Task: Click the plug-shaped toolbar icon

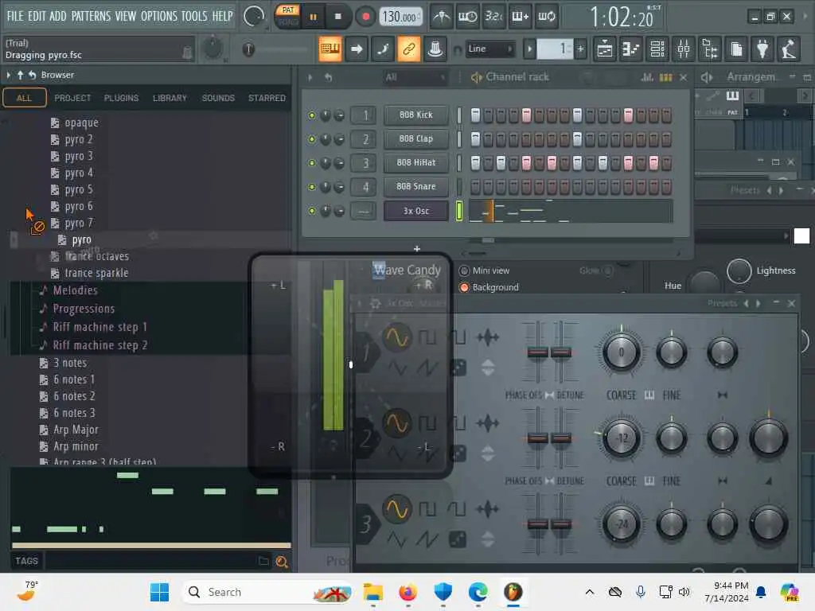Action: click(762, 49)
